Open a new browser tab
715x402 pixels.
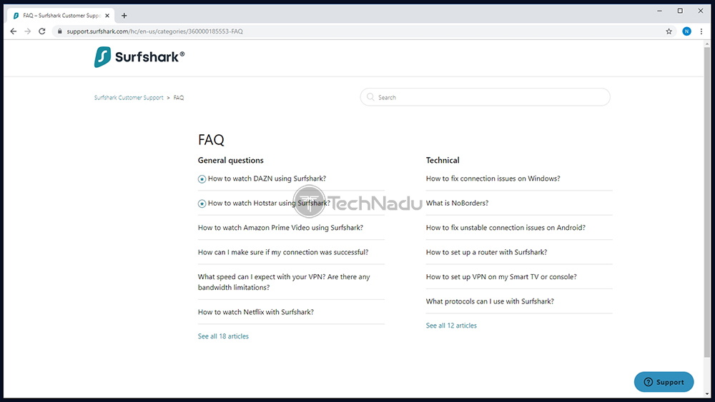tap(124, 16)
